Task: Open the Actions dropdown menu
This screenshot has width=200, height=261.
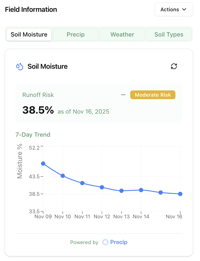Action: click(x=174, y=9)
